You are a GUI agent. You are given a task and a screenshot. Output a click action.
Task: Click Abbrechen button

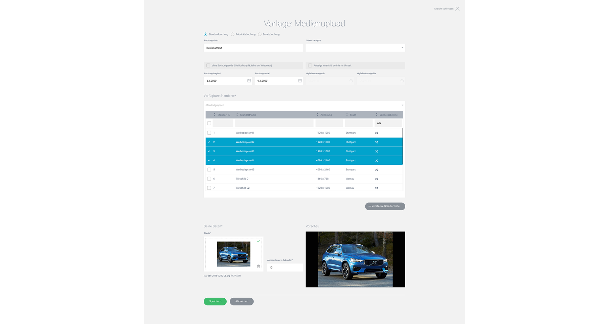(242, 301)
